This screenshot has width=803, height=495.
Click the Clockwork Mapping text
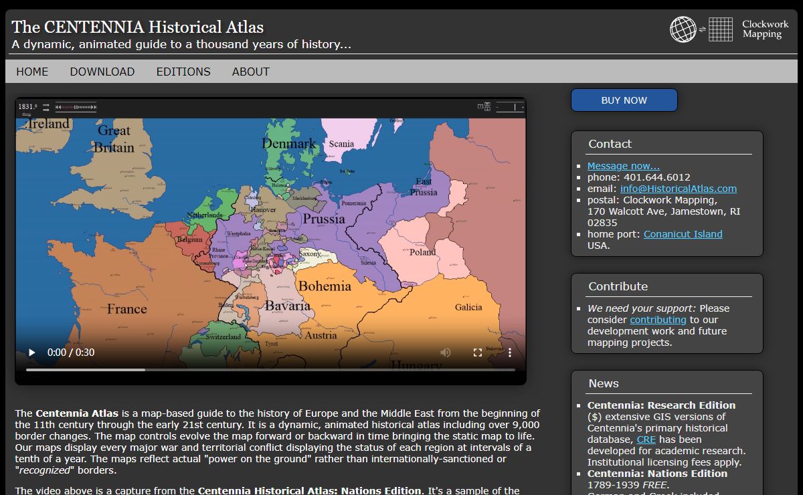(766, 29)
